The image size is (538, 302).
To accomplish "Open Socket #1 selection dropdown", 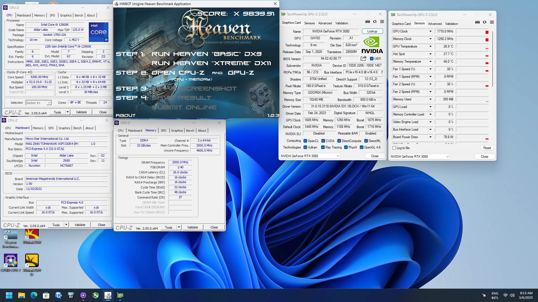I will coord(38,103).
